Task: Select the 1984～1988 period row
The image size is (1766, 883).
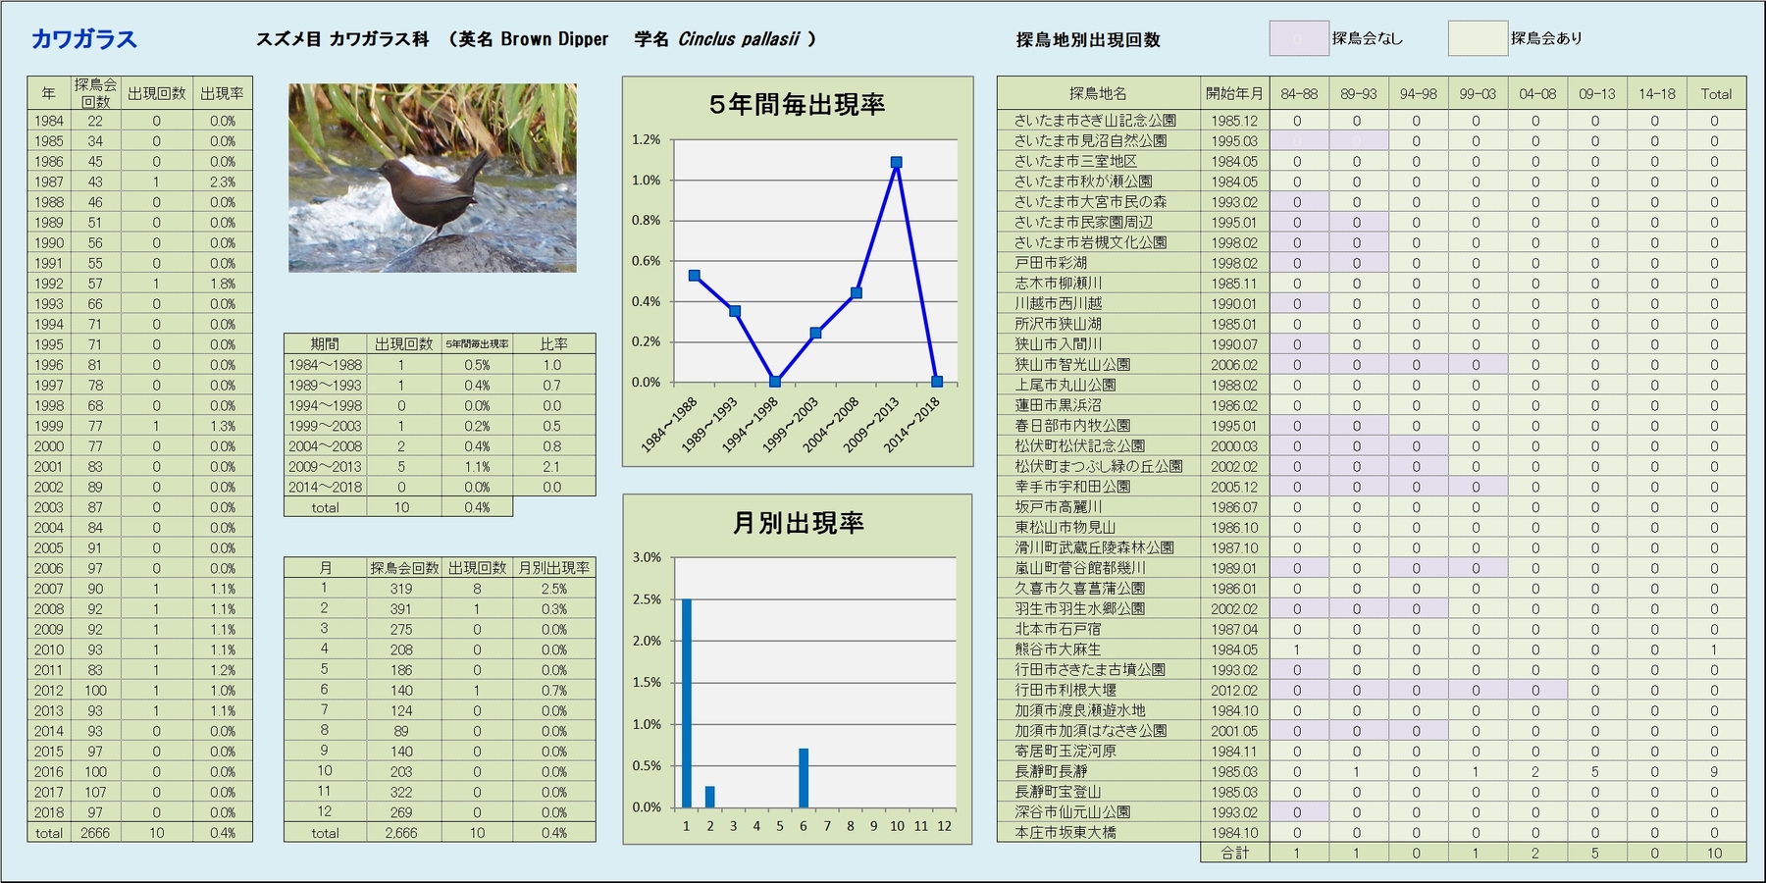Action: [x=440, y=365]
